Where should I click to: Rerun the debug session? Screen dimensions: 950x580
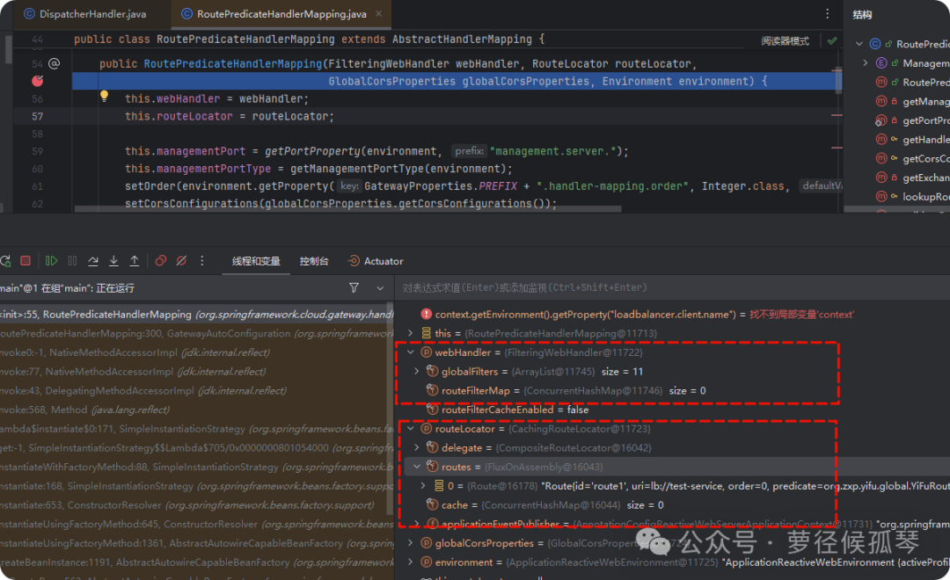[x=5, y=261]
